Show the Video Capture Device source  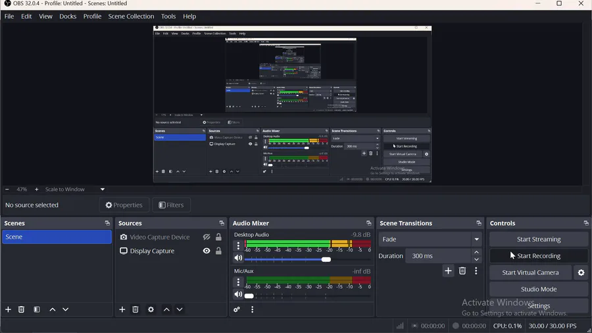tap(207, 237)
